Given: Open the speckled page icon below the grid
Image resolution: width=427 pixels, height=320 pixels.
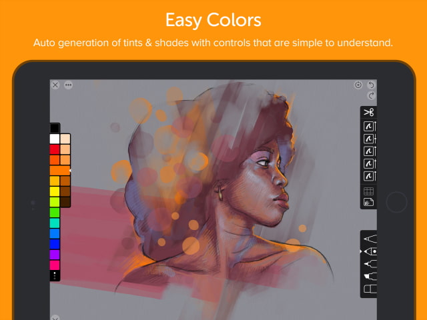Looking at the screenshot, I should tap(368, 202).
